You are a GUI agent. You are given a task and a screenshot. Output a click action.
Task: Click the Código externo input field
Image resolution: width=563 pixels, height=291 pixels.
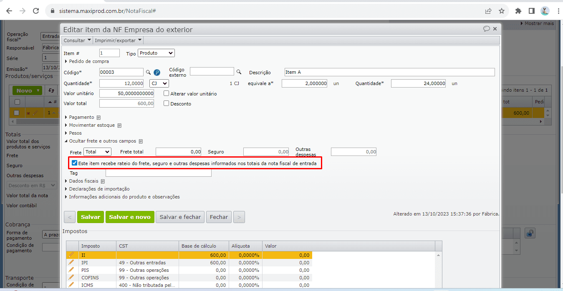212,71
